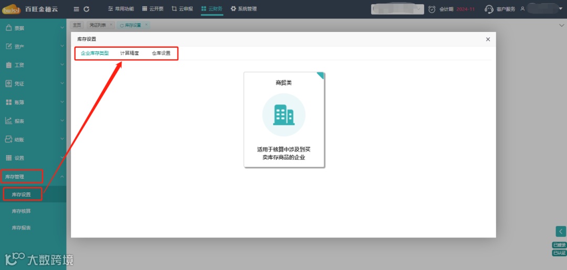Open 库存核算 in sidebar
The height and width of the screenshot is (270, 567).
[x=33, y=211]
